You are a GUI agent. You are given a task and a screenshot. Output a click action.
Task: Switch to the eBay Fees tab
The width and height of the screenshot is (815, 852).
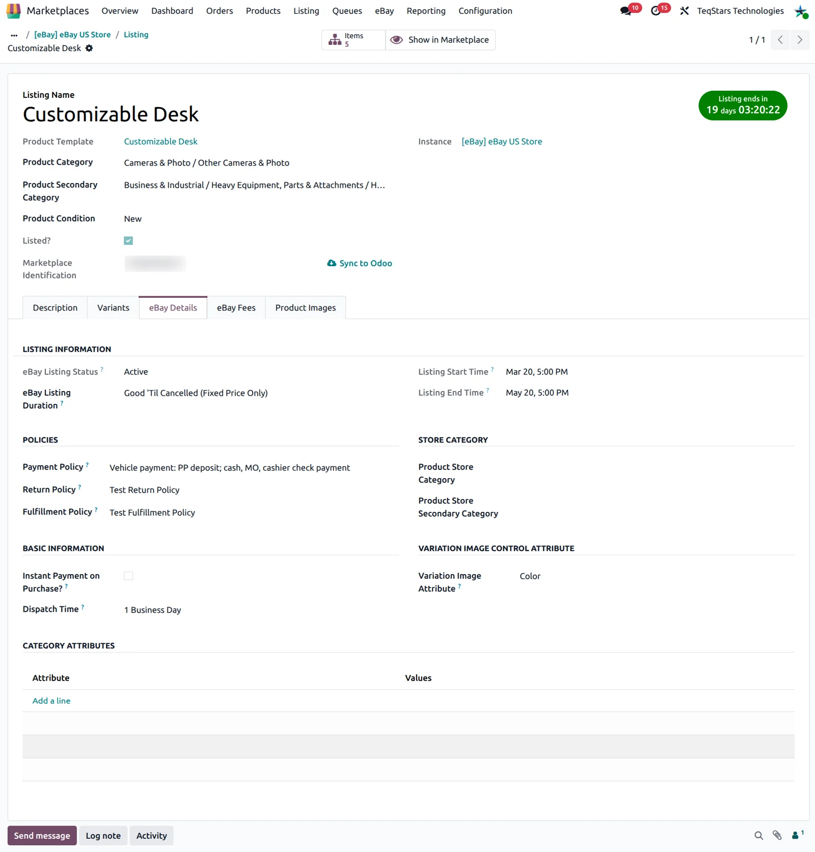[236, 307]
